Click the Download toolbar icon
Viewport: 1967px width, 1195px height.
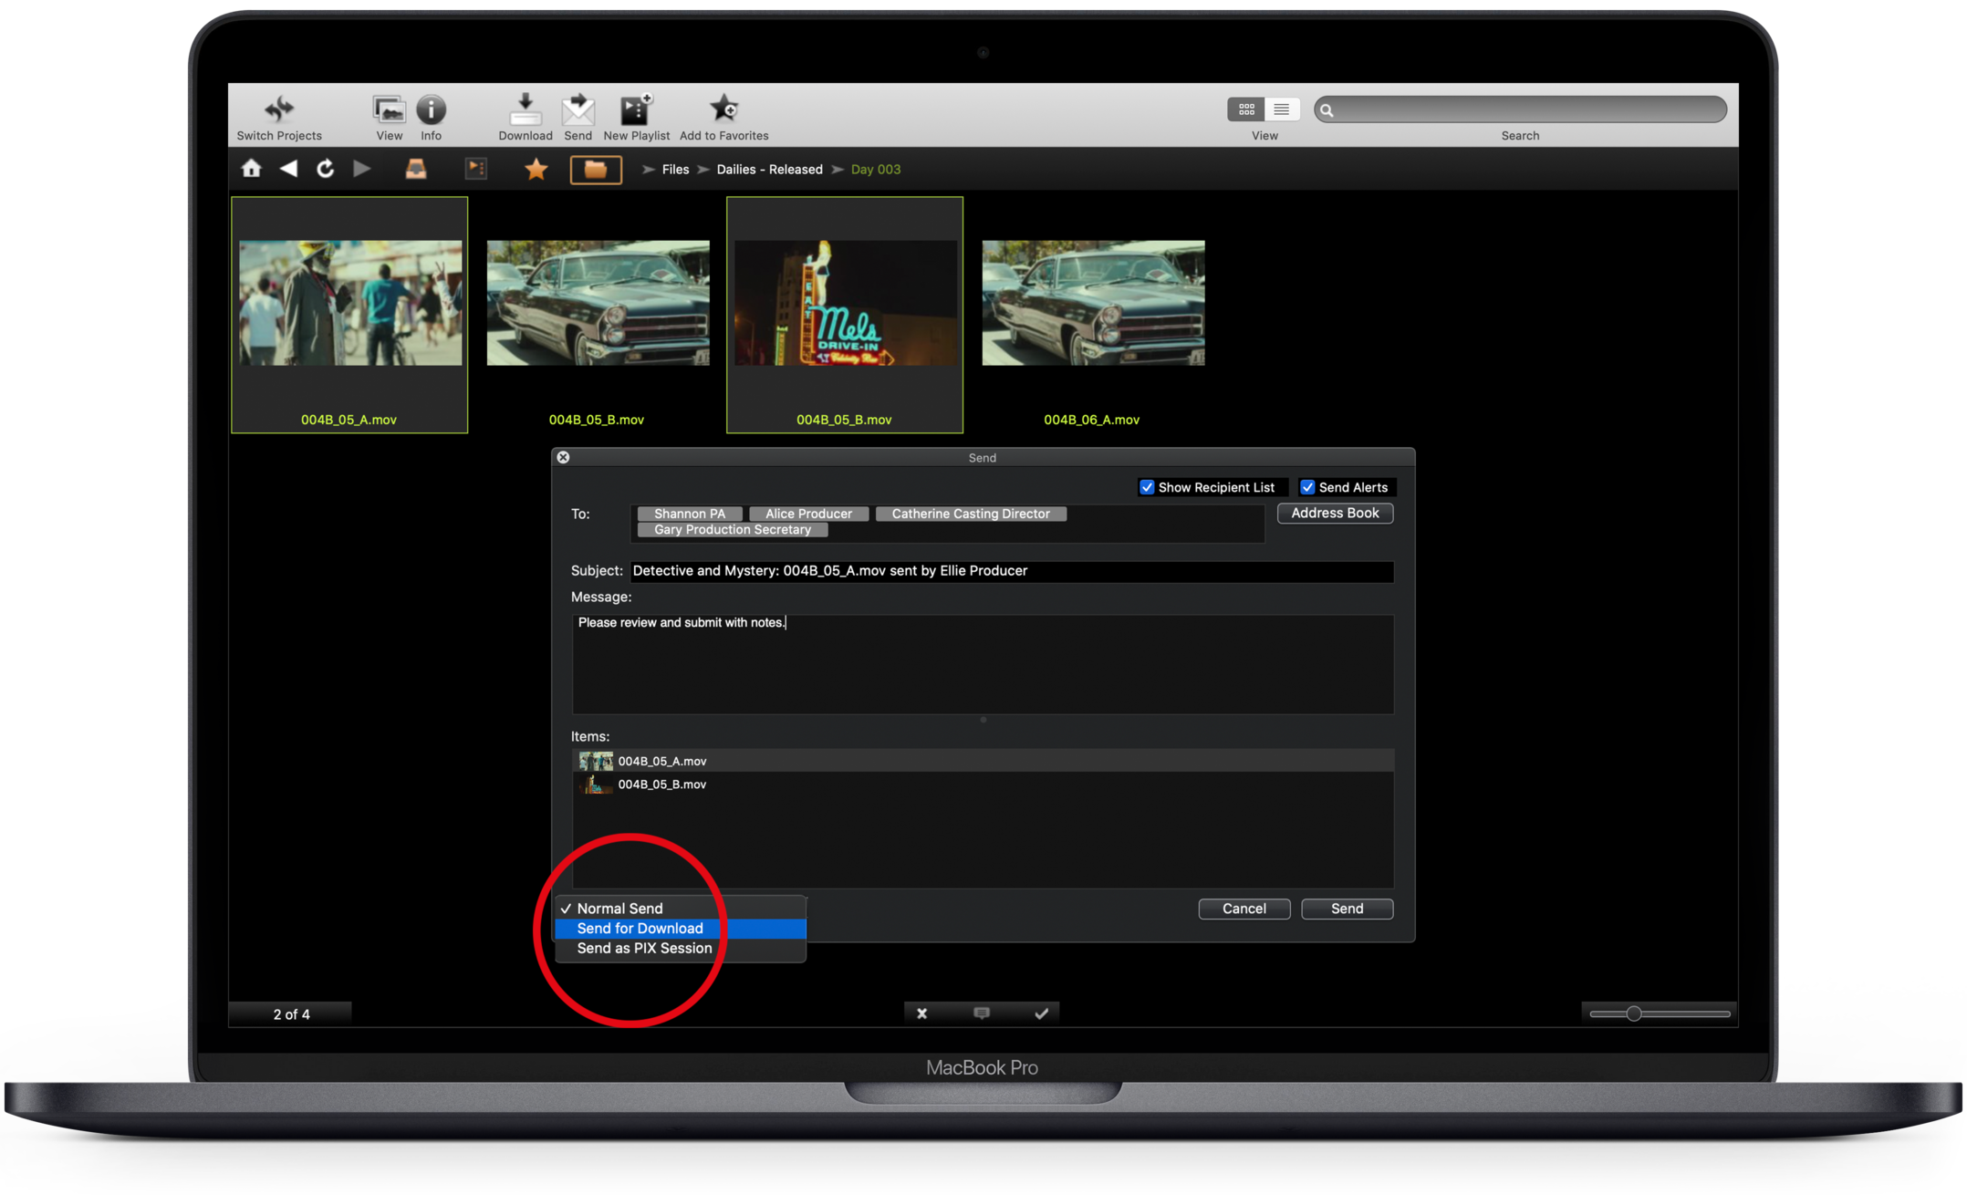point(525,109)
